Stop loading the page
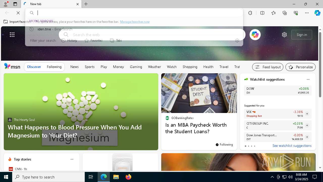The width and height of the screenshot is (323, 182). (18, 13)
